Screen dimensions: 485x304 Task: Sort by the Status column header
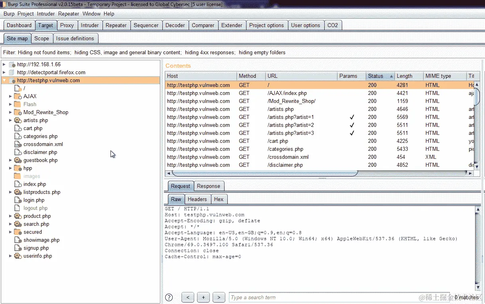click(x=381, y=76)
